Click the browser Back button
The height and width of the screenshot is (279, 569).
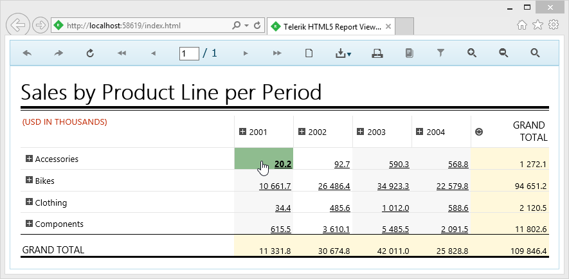pyautogui.click(x=18, y=25)
